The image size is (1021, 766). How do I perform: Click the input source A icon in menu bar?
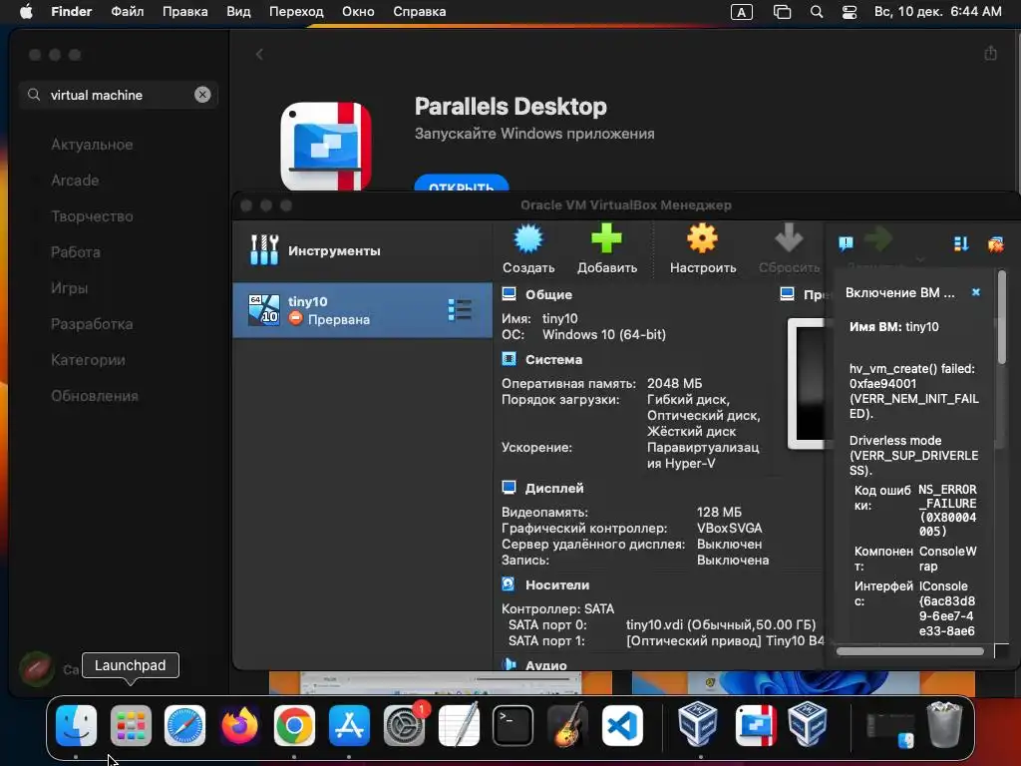pyautogui.click(x=742, y=12)
